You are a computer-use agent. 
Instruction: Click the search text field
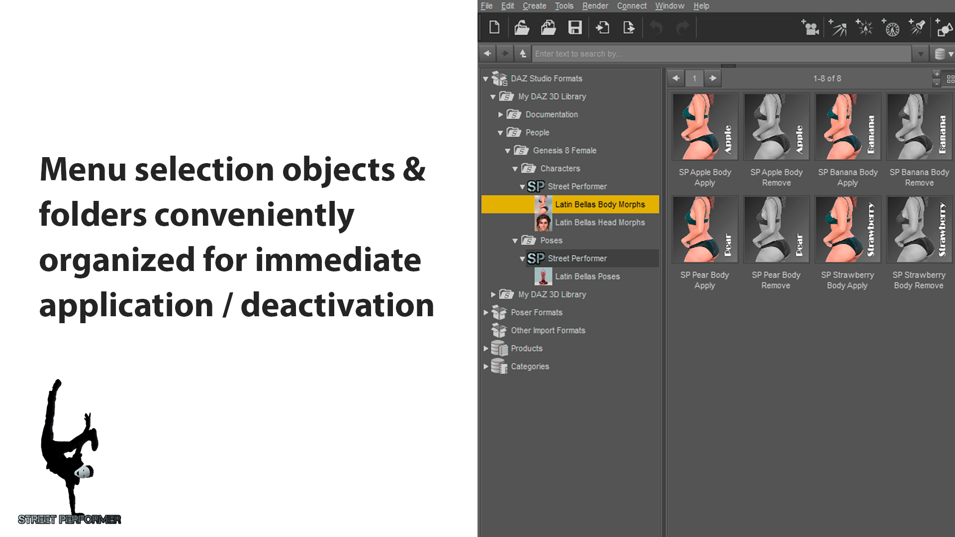pos(721,54)
